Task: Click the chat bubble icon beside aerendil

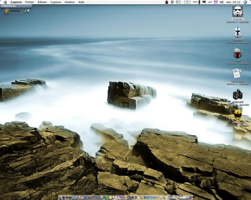Action: click(x=28, y=11)
